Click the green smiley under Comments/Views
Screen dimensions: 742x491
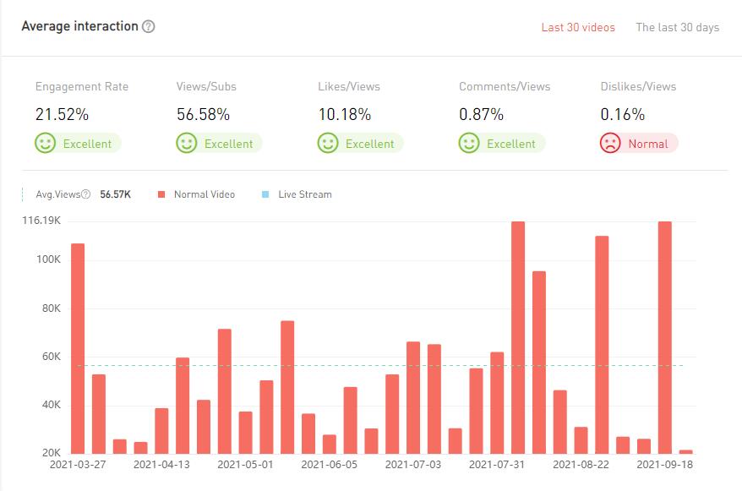coord(469,144)
